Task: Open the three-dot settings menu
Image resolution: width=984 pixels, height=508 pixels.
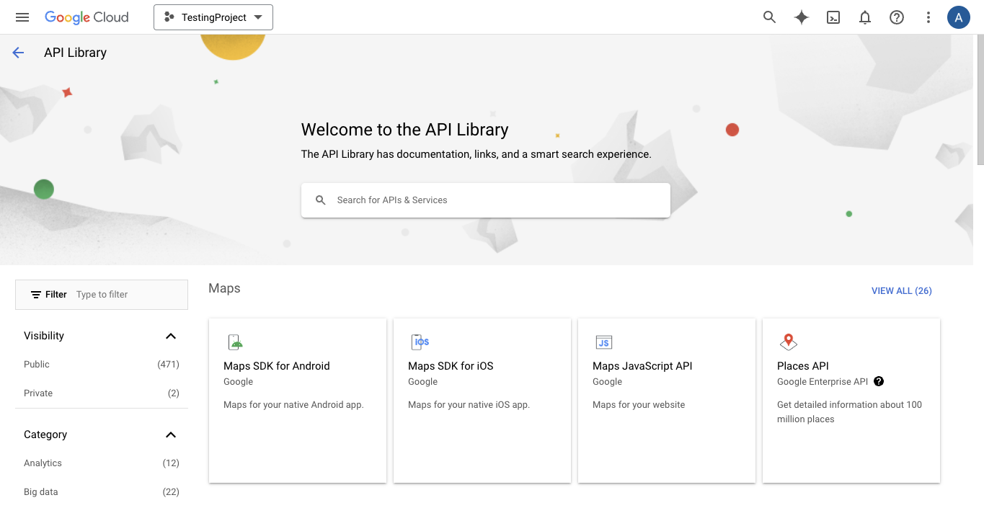Action: [x=928, y=17]
